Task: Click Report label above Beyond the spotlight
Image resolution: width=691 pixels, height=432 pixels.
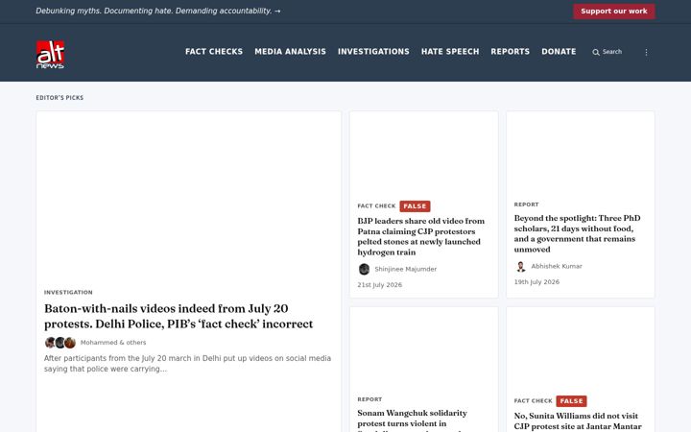Action: (526, 204)
